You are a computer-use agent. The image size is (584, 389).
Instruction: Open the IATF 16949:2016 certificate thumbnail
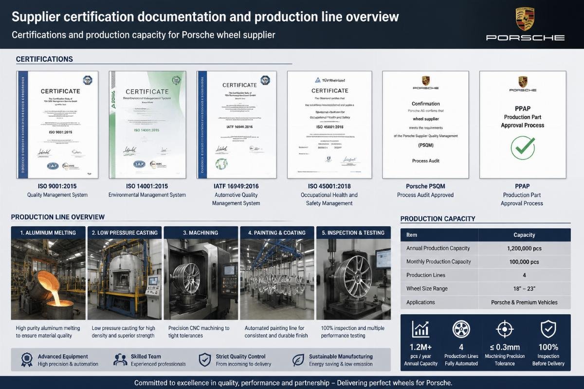[237, 124]
